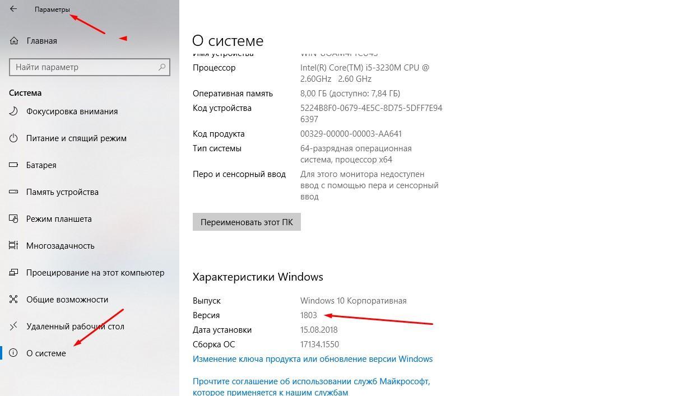Open the Microsoft services agreement link

coord(312,386)
